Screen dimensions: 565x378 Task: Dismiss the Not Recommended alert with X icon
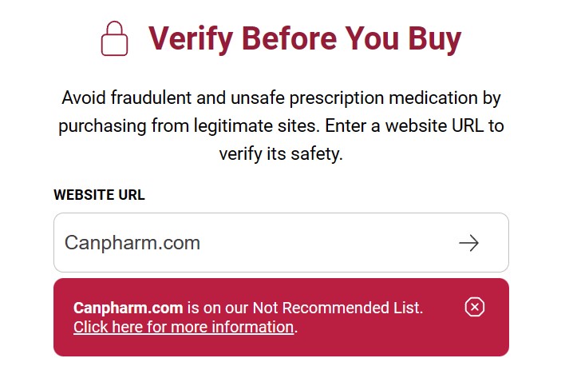[475, 307]
